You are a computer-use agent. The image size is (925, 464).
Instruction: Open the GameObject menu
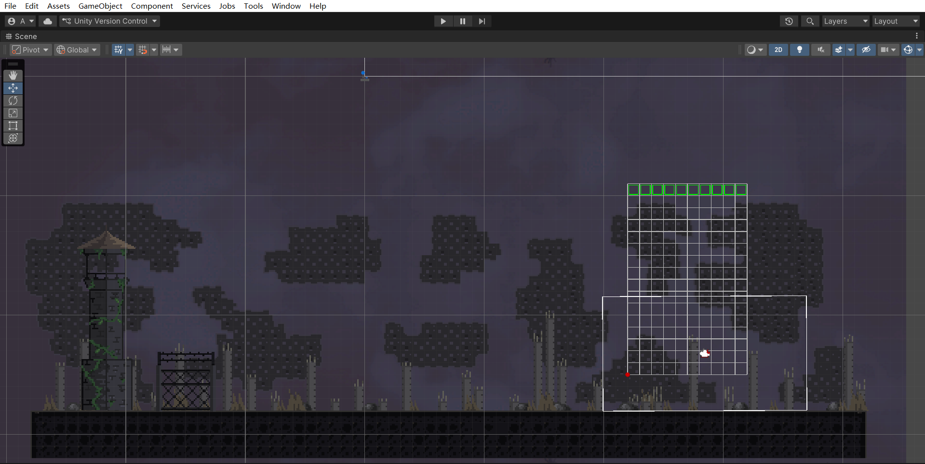(100, 6)
